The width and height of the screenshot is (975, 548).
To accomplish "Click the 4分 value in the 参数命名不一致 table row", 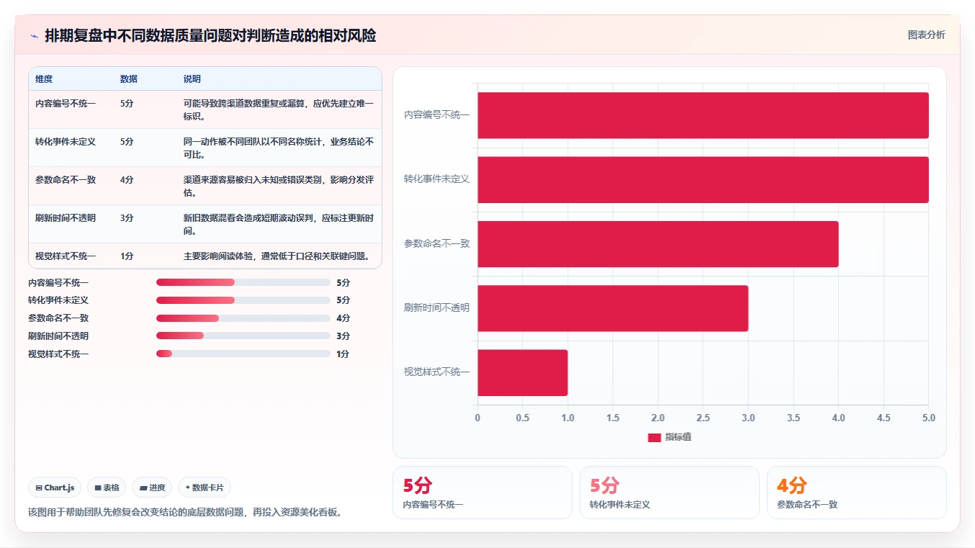I will 127,180.
